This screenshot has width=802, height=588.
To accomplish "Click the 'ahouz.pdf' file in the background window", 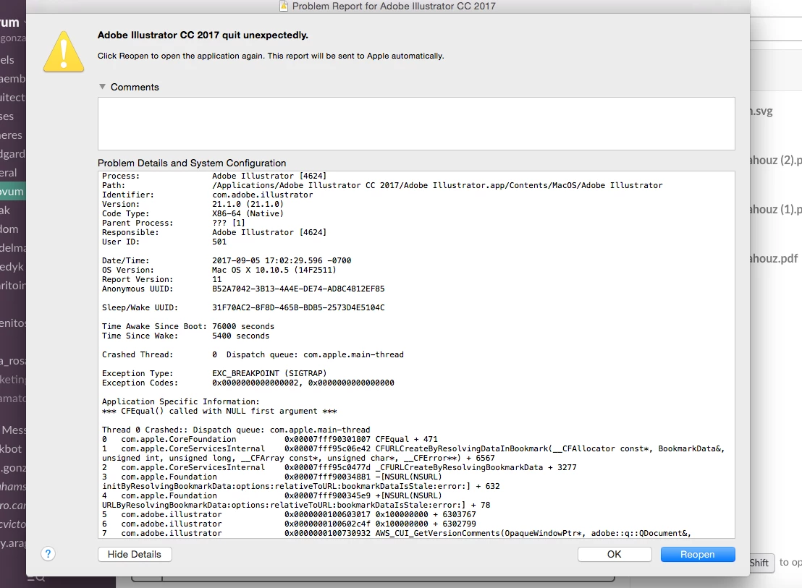I will pyautogui.click(x=774, y=258).
